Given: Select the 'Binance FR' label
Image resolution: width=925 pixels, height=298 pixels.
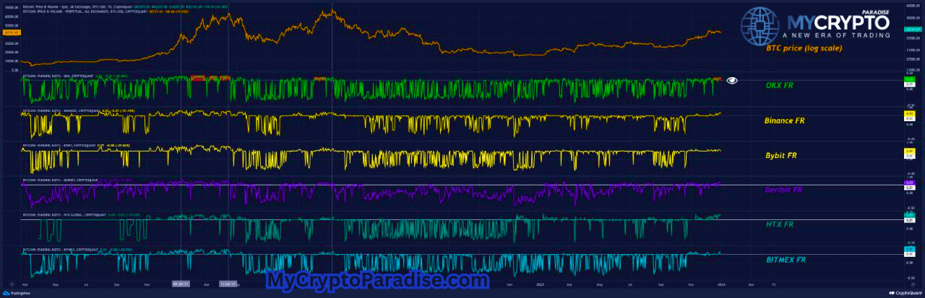Looking at the screenshot, I should pos(784,120).
